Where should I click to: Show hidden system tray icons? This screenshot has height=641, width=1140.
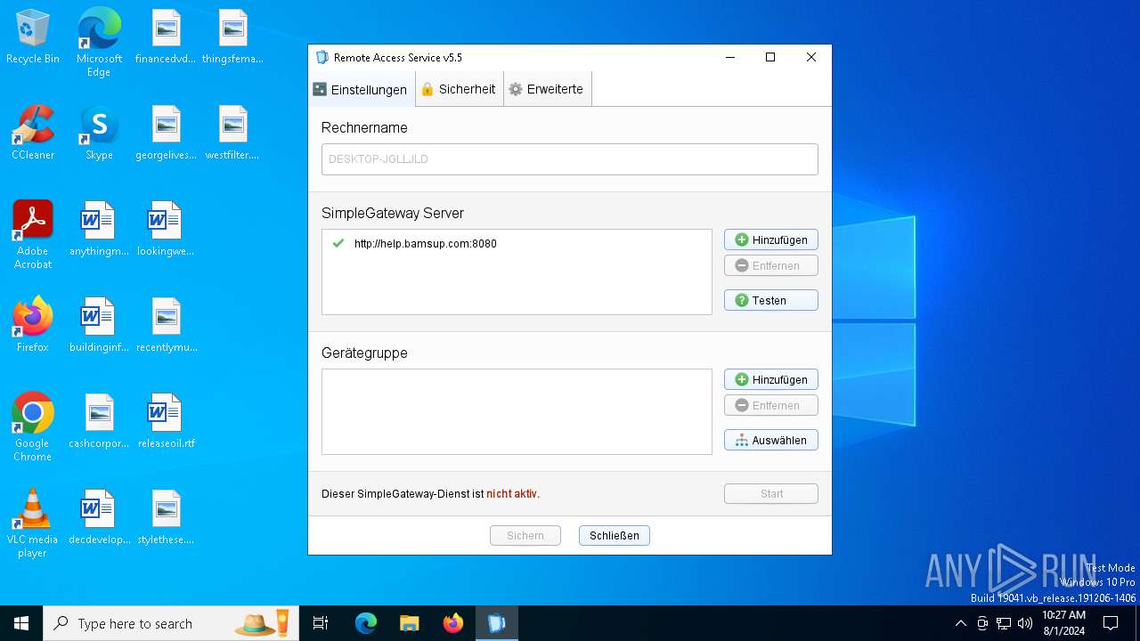click(960, 623)
